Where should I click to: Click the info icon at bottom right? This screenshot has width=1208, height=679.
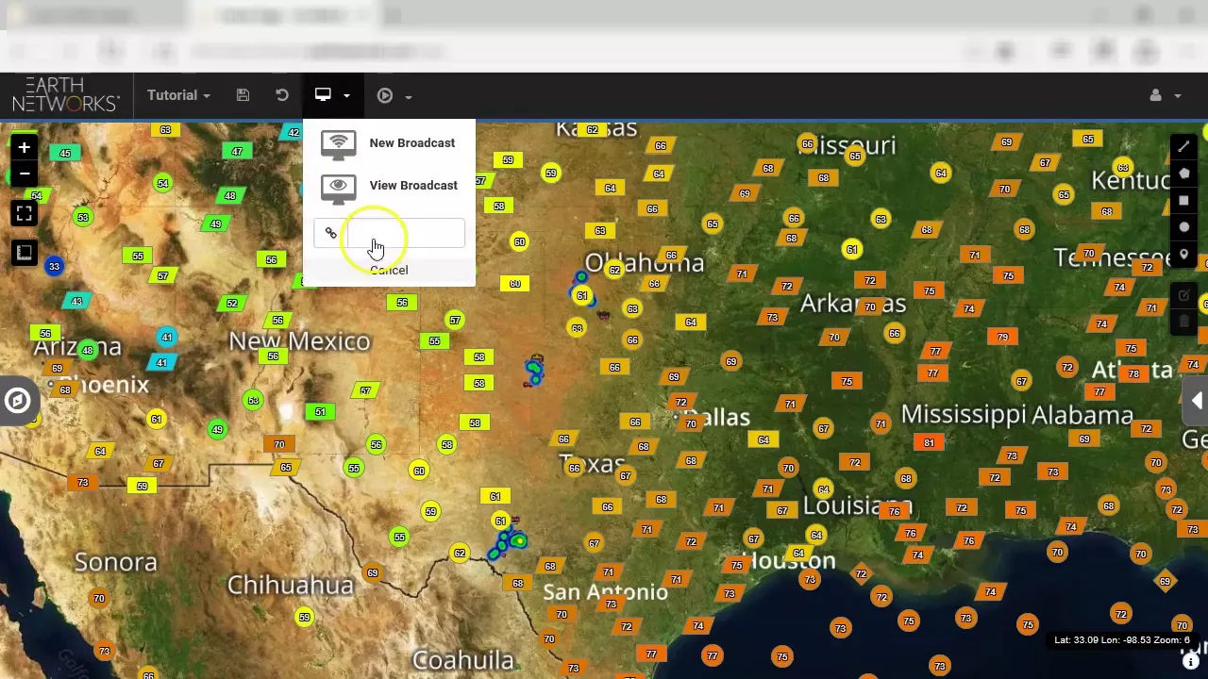[1191, 661]
